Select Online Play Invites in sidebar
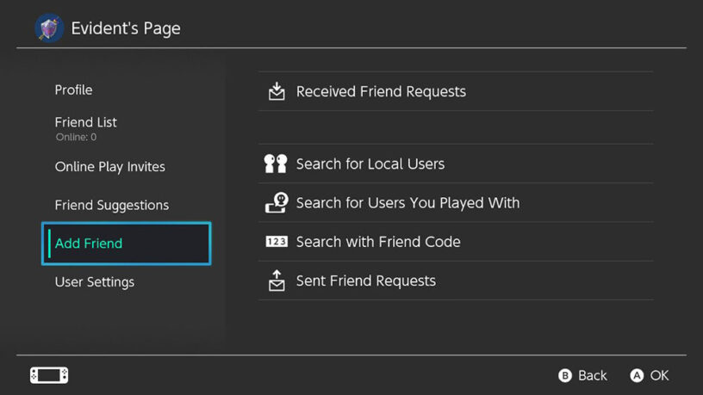The height and width of the screenshot is (395, 703). pos(110,167)
